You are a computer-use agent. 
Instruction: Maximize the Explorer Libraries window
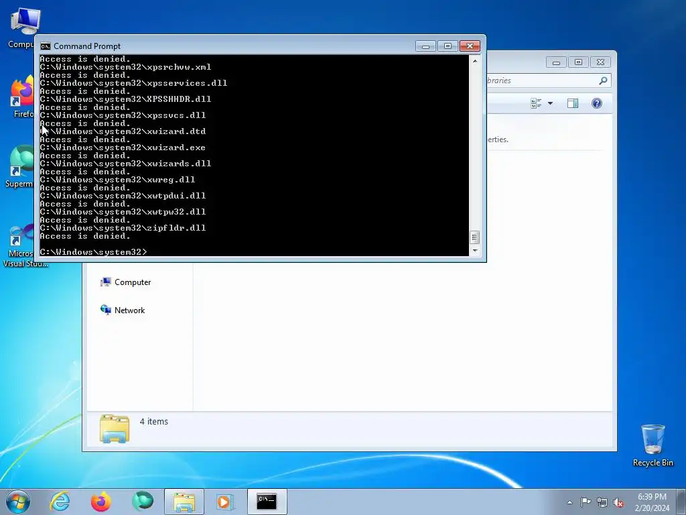tap(578, 62)
